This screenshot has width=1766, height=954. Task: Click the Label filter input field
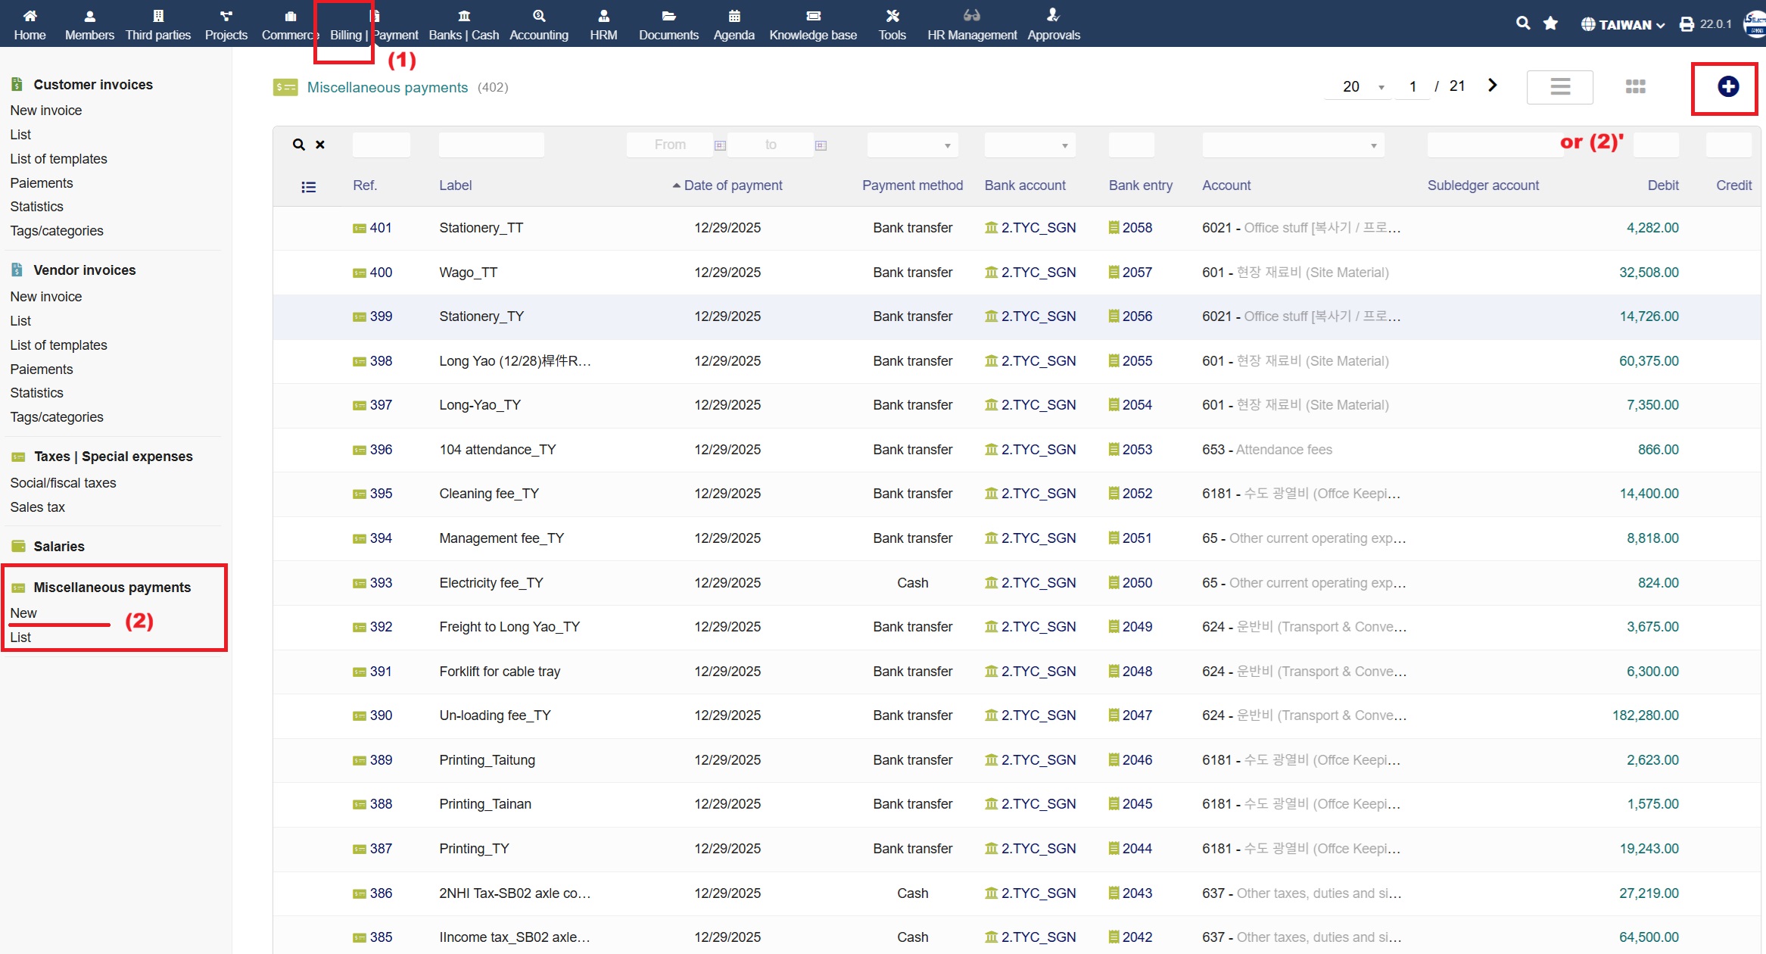pyautogui.click(x=491, y=145)
